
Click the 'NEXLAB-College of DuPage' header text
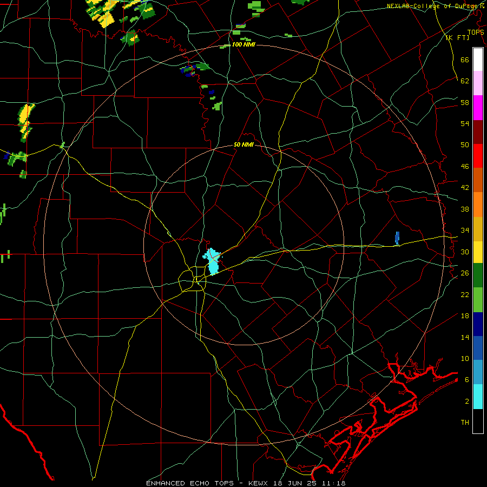click(433, 6)
